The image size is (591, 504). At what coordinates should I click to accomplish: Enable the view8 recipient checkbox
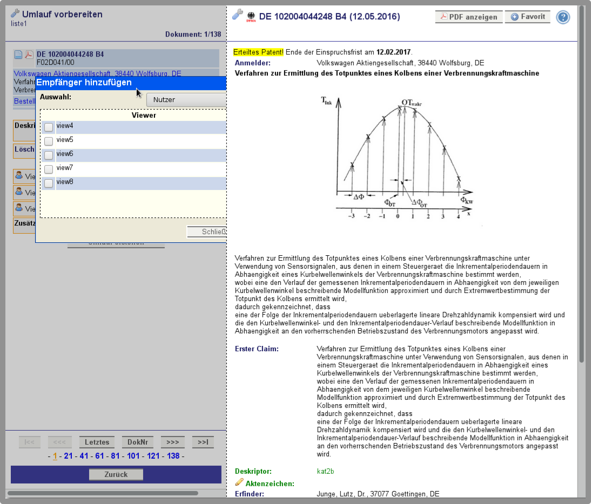point(49,183)
